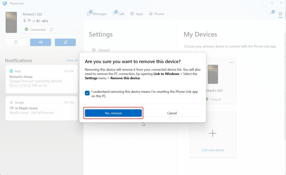Open the Settings gear icon

tap(280, 14)
